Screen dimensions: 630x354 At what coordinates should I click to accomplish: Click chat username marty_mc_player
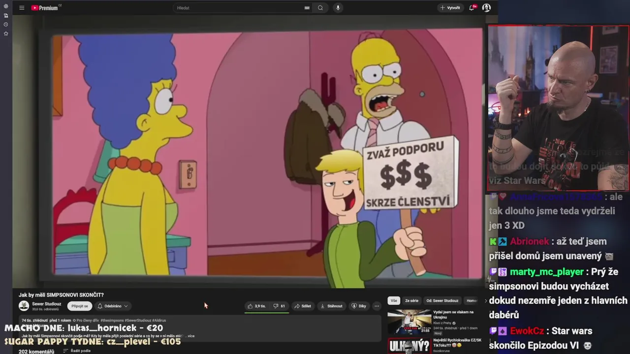tap(546, 272)
